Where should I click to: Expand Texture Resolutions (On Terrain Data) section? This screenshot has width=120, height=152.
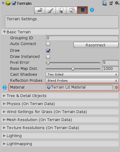click(60, 128)
